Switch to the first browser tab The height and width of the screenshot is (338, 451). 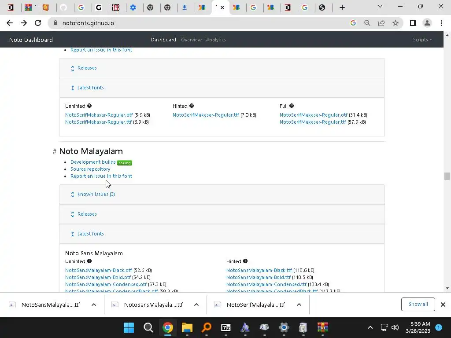click(x=11, y=7)
